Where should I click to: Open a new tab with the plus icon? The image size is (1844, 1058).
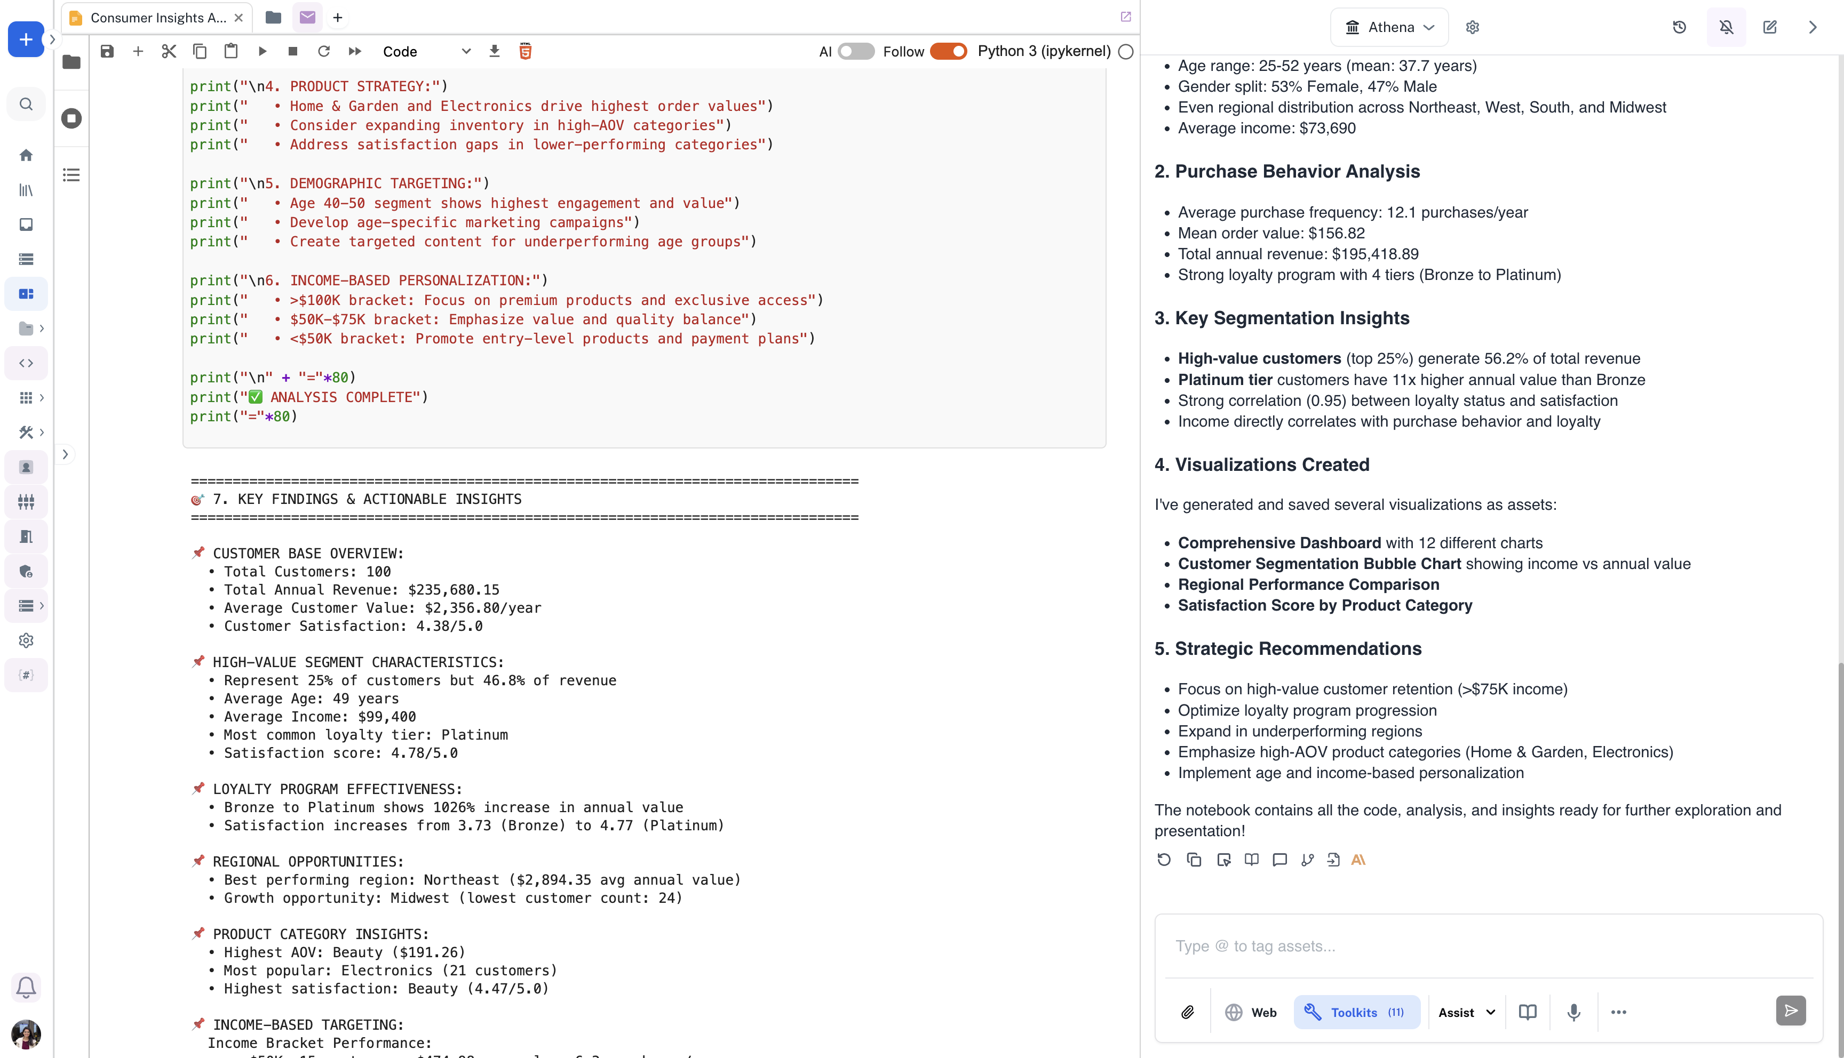[x=337, y=18]
